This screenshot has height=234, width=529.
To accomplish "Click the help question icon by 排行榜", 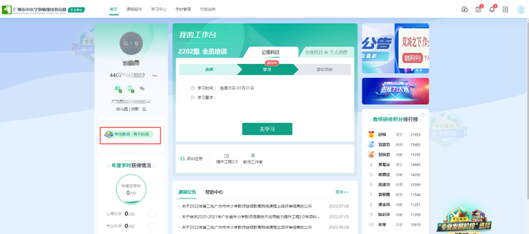I will coord(423,115).
